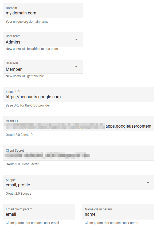Click the Scopes chevron arrow
This screenshot has height=228, width=157.
(x=148, y=183)
